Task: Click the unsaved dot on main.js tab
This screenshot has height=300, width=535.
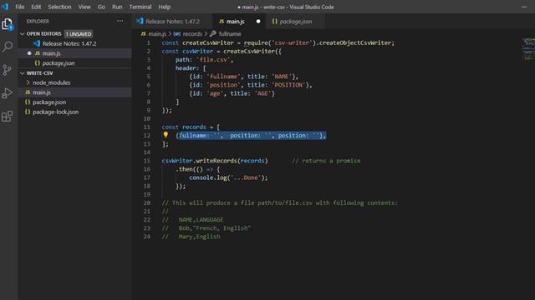Action: pos(258,21)
